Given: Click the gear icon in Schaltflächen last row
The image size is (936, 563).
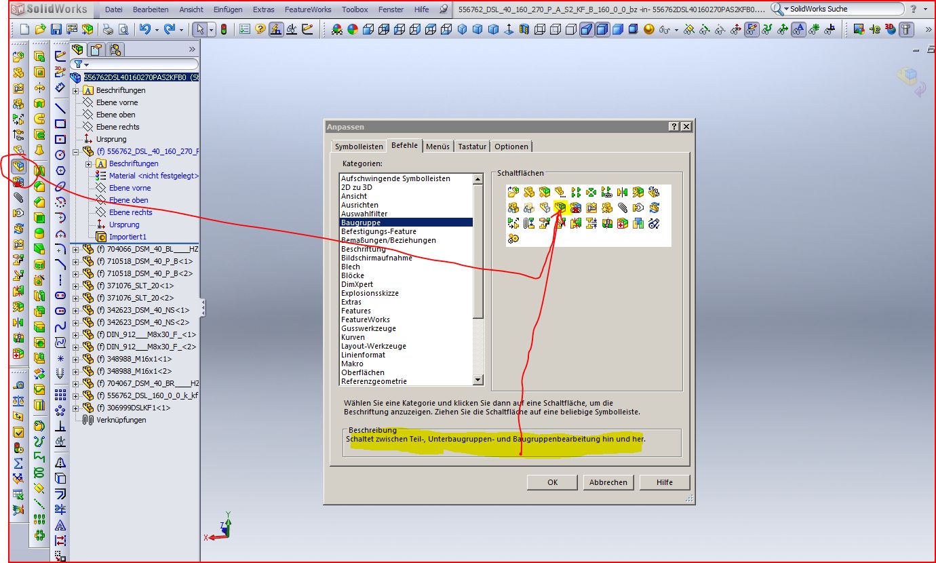Looking at the screenshot, I should tap(513, 238).
